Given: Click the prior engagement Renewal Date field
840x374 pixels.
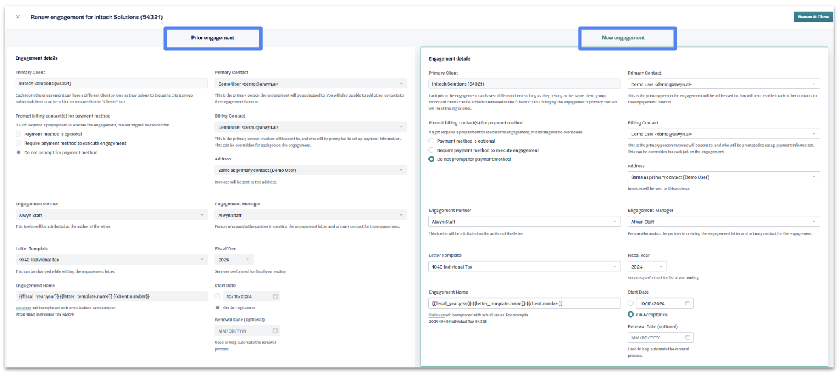Looking at the screenshot, I should 247,330.
